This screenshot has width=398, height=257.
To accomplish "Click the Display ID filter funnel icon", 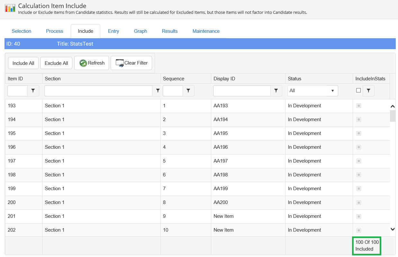I will (276, 91).
